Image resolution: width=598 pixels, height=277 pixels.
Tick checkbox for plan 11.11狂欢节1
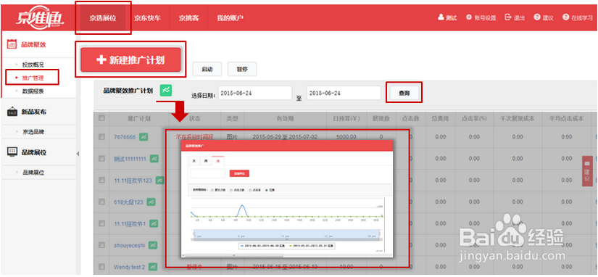[x=101, y=223]
